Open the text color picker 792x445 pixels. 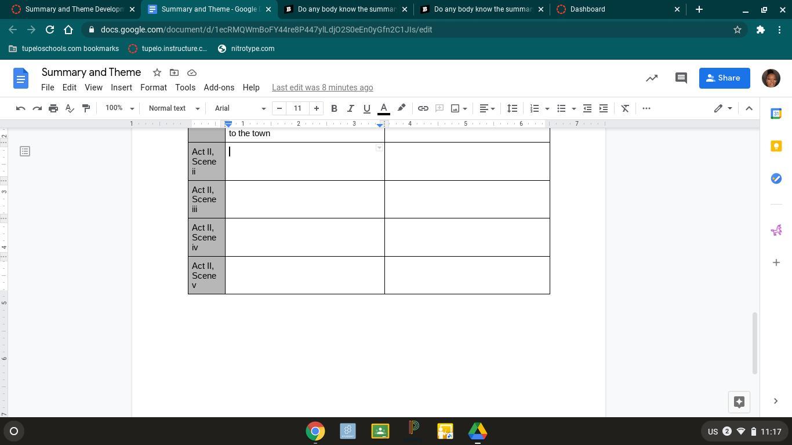click(383, 108)
